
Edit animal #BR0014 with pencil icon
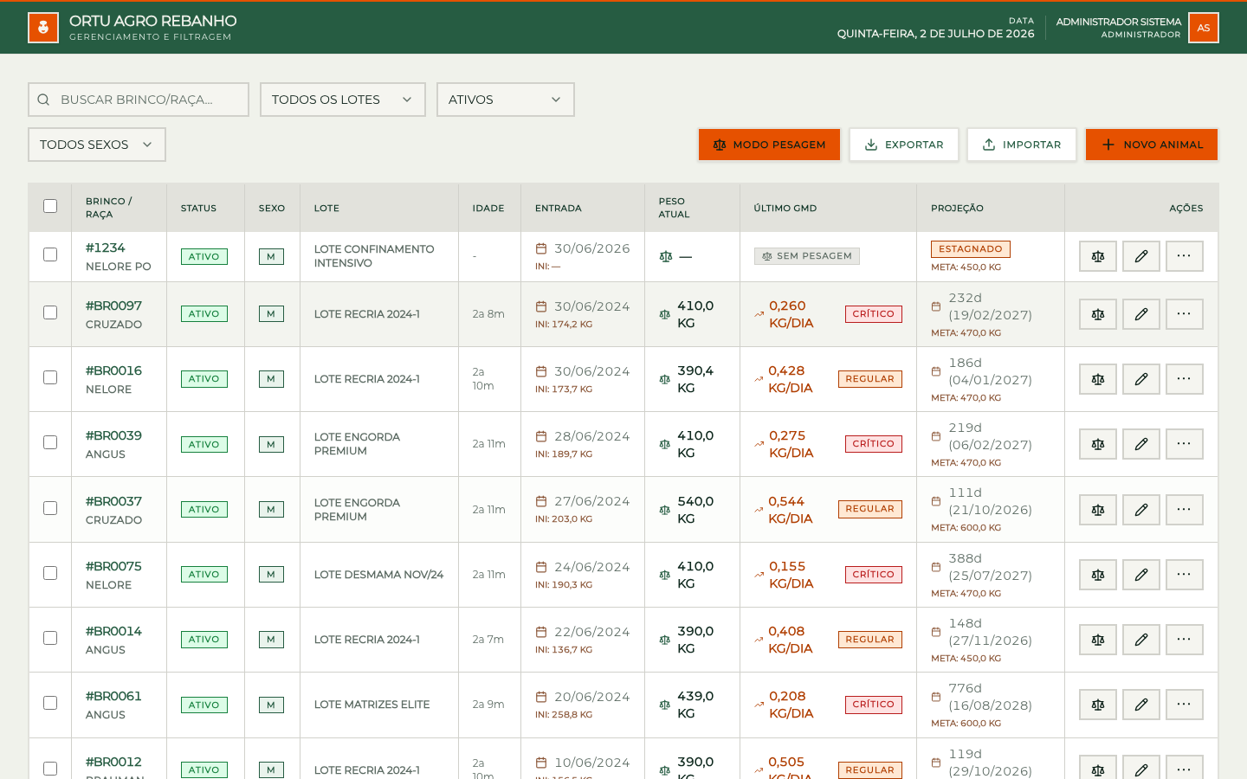point(1141,640)
